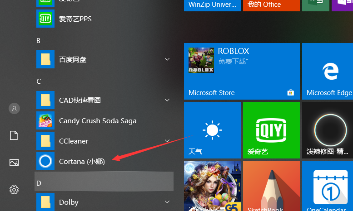Launch Candy Crush Soda Saga
The image size is (353, 211).
tap(97, 121)
